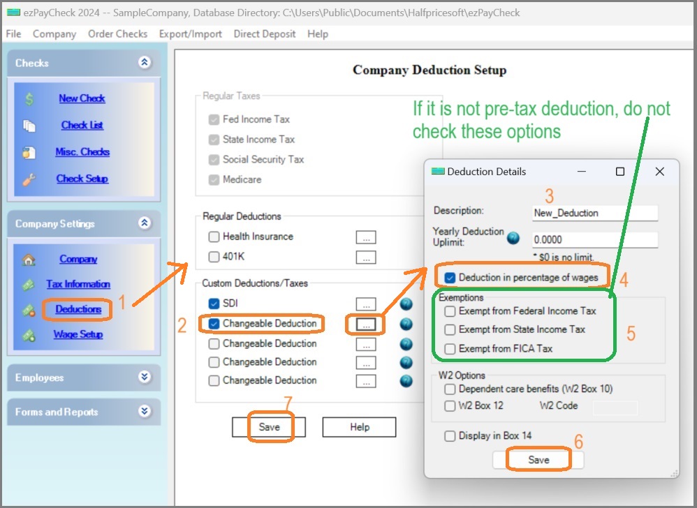Click the Description text field

pos(594,213)
